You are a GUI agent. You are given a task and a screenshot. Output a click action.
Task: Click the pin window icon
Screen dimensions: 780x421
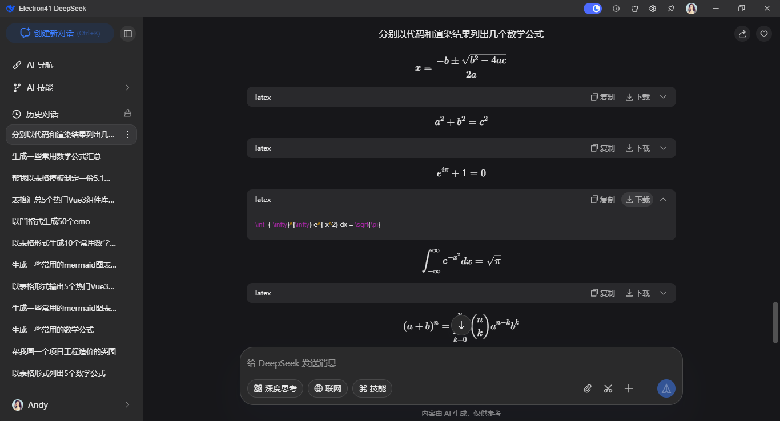point(671,9)
